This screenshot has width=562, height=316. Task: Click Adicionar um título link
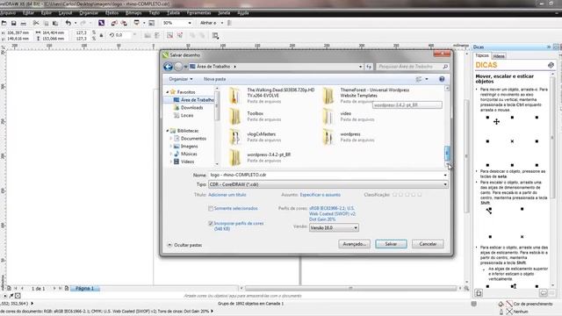coord(227,195)
